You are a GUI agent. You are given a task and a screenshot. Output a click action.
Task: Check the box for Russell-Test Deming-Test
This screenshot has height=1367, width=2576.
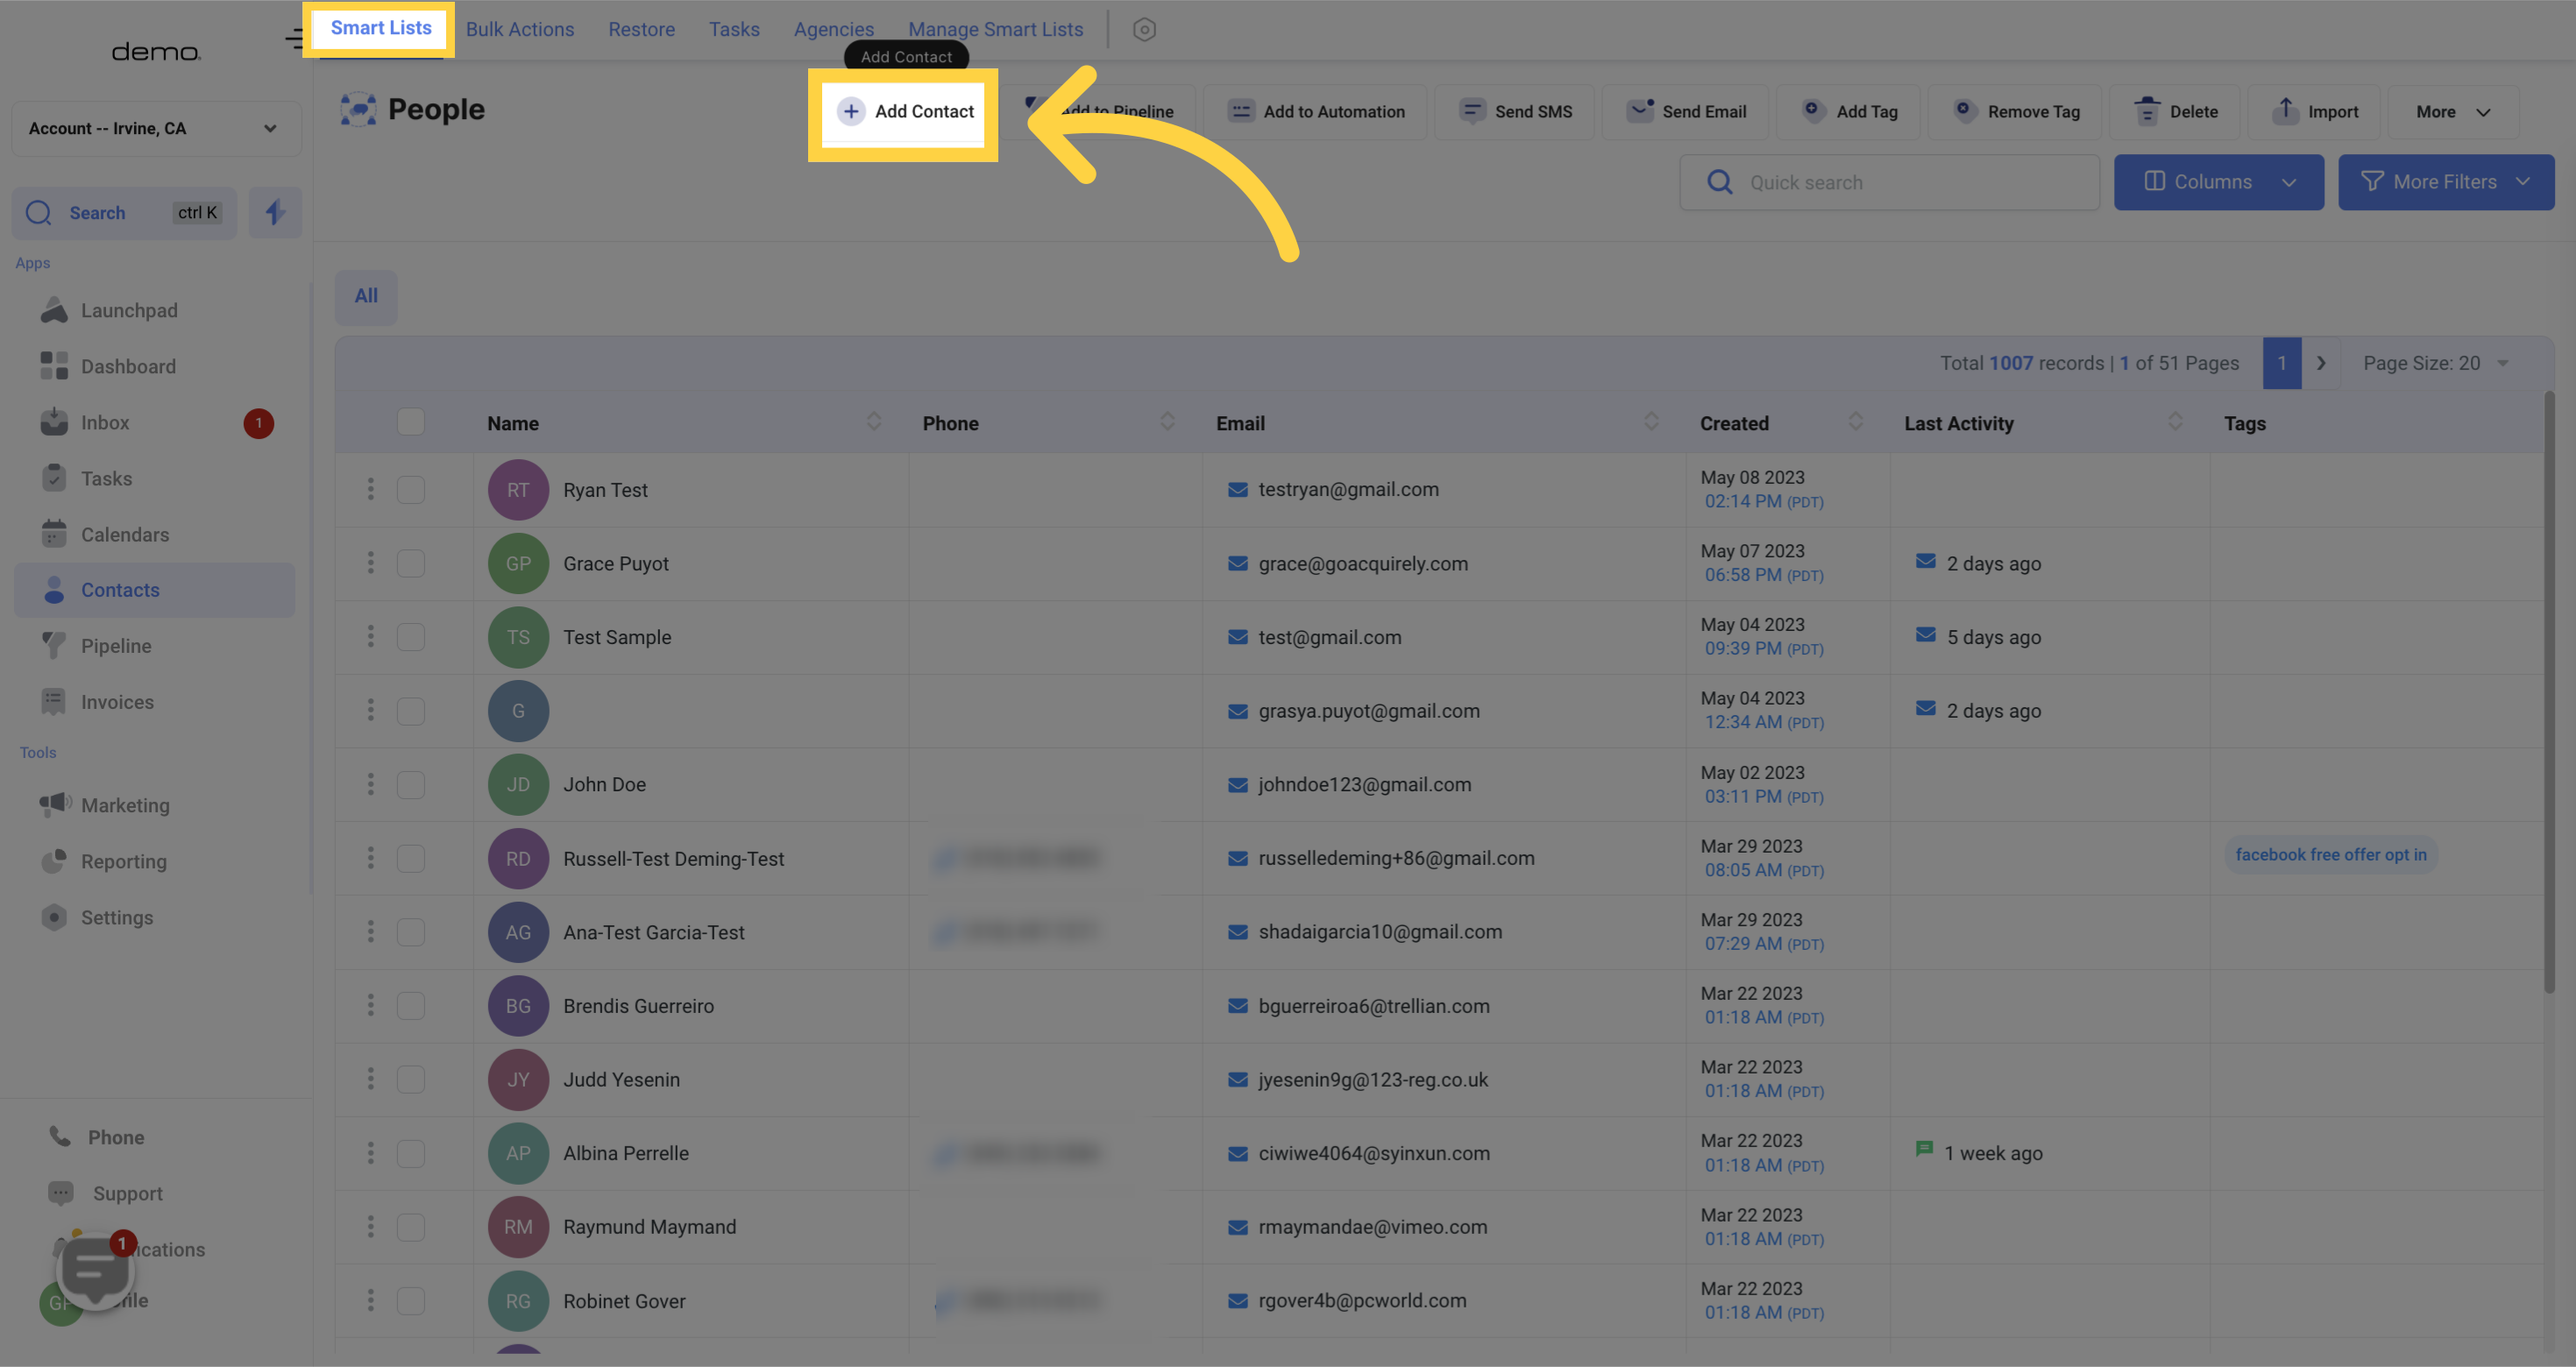411,858
